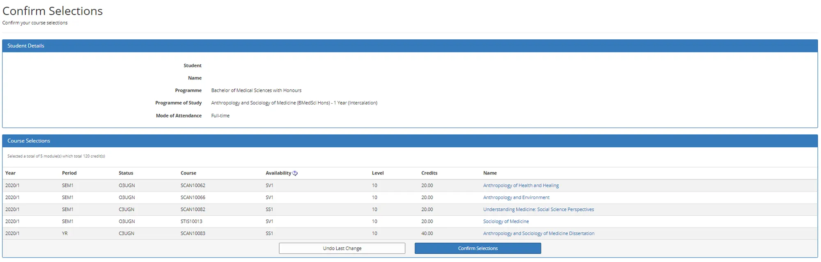Click O3UGN status in STIS10013 row

(127, 221)
